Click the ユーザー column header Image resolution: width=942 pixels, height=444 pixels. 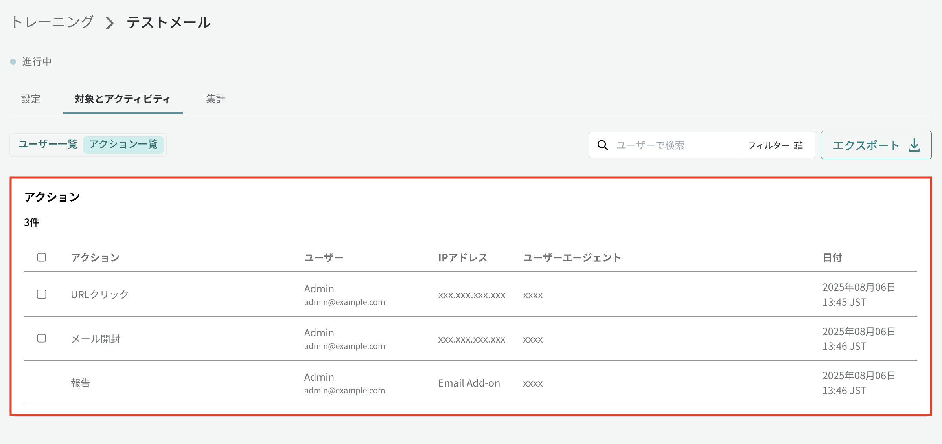point(324,258)
